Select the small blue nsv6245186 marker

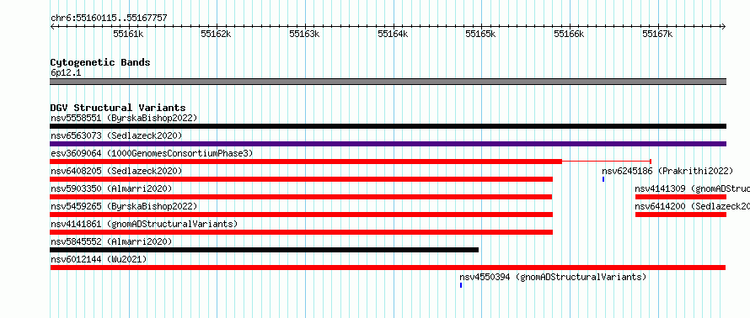(x=603, y=179)
